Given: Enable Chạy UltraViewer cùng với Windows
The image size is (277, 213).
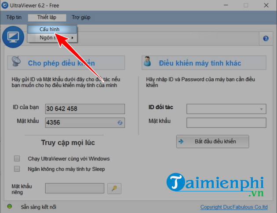Looking at the screenshot, I should pos(17,158).
